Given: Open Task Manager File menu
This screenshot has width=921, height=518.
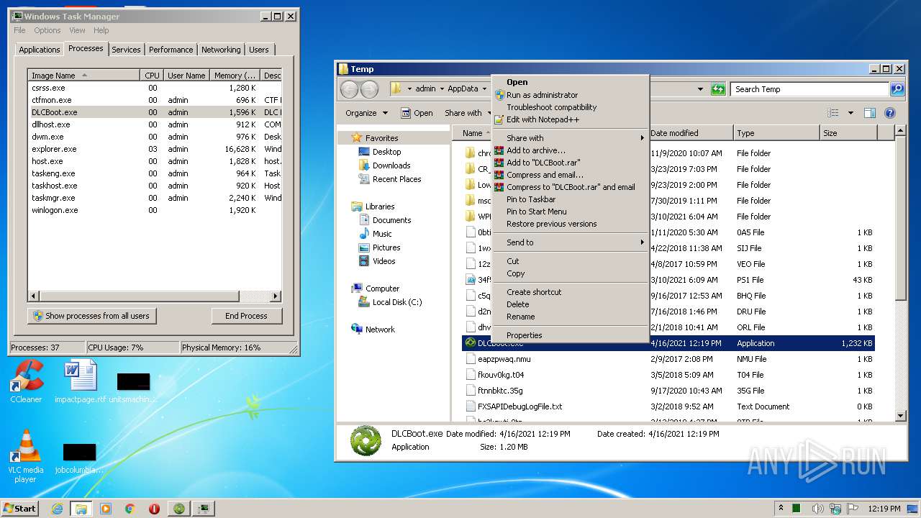Looking at the screenshot, I should pos(19,30).
